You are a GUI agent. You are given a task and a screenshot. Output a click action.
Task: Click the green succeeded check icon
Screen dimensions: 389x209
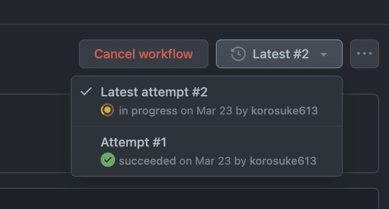(x=108, y=160)
